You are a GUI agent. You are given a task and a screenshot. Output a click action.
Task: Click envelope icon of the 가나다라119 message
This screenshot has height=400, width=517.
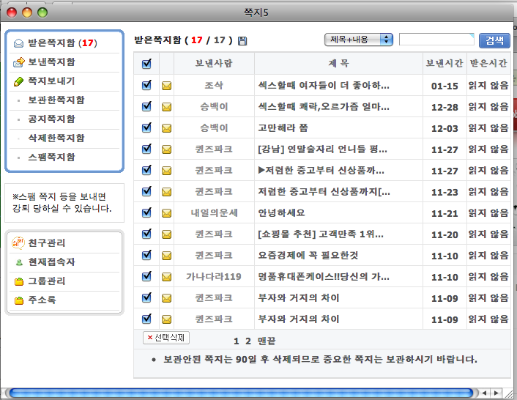click(x=166, y=277)
